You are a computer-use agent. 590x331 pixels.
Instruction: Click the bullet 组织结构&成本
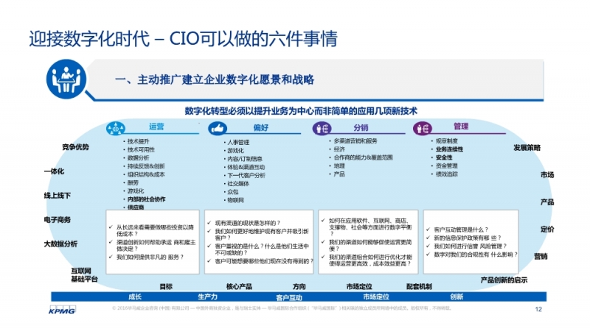(x=146, y=174)
